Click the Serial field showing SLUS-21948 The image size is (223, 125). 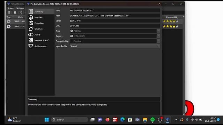tap(115, 21)
